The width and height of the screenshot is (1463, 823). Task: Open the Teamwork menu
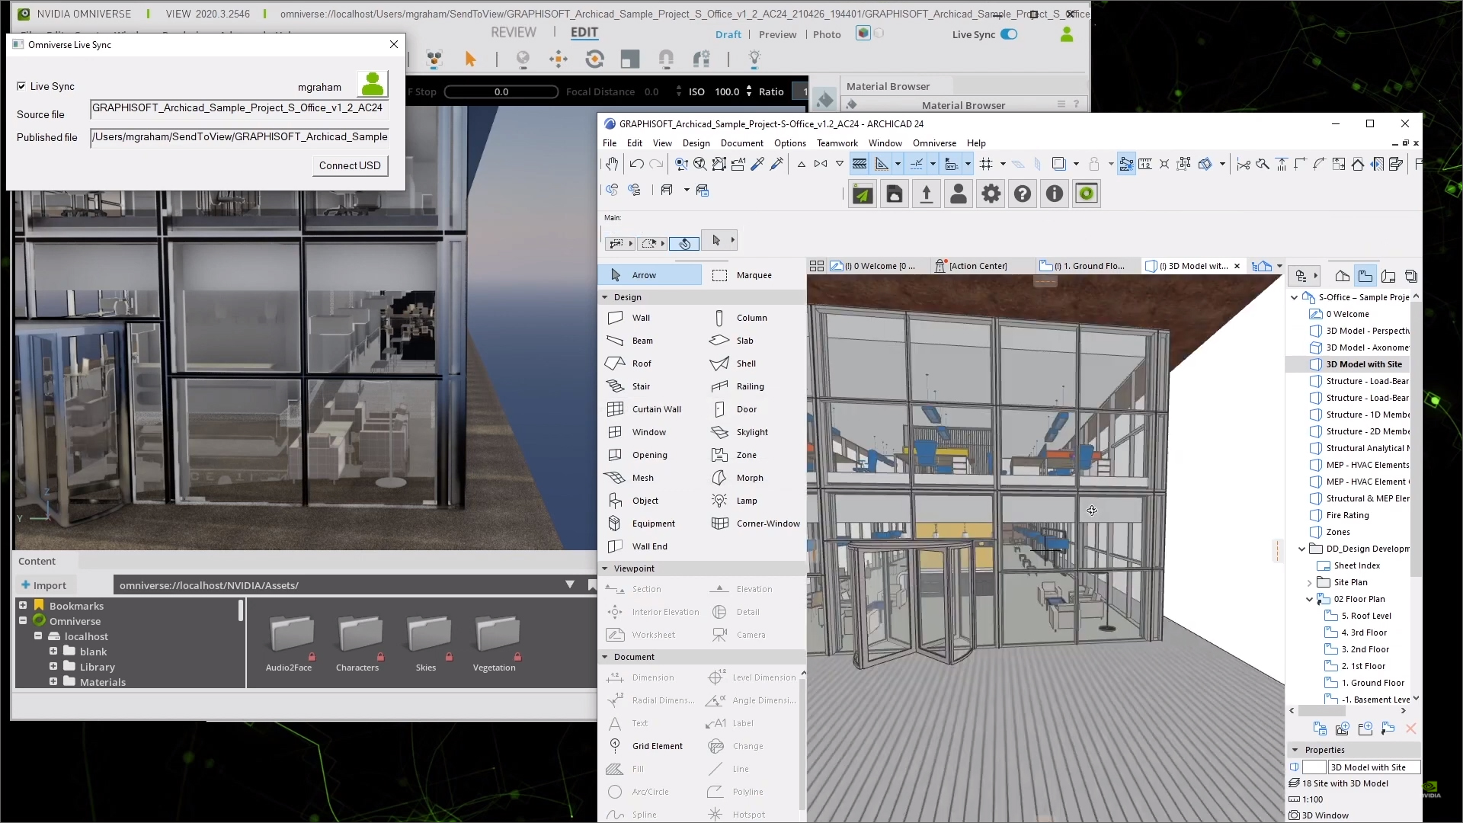pos(837,143)
